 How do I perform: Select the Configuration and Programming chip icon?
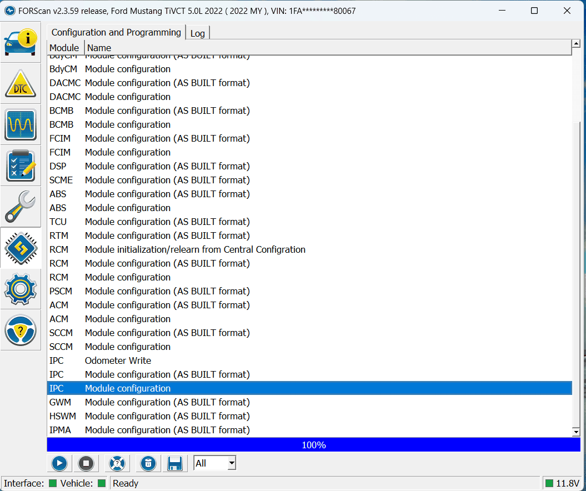[21, 248]
